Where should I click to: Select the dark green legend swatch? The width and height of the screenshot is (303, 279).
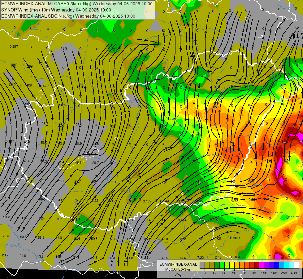[x=217, y=265]
